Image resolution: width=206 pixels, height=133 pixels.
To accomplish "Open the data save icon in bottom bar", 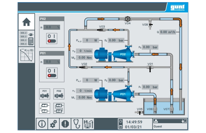I will [x=88, y=124].
